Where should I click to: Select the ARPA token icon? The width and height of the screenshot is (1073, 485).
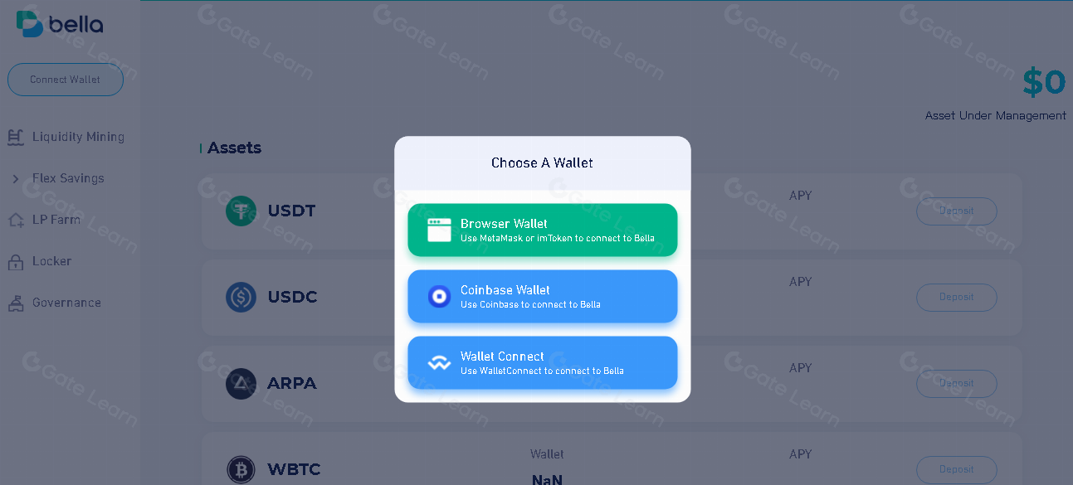241,383
